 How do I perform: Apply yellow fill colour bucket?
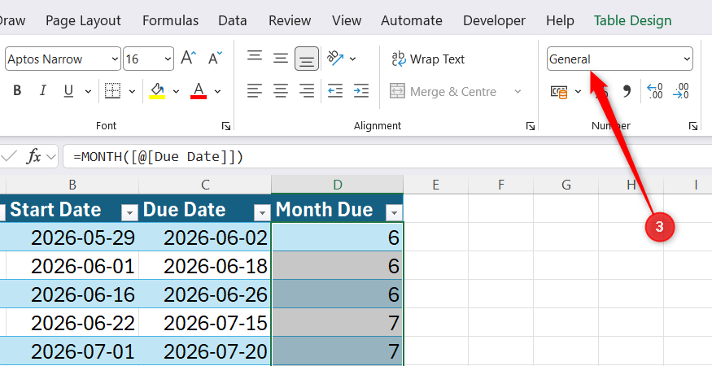(x=157, y=91)
